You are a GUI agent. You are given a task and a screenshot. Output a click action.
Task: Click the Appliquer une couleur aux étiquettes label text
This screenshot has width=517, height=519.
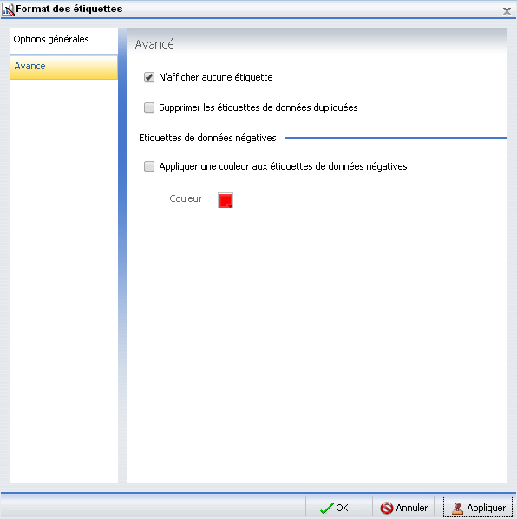point(283,166)
